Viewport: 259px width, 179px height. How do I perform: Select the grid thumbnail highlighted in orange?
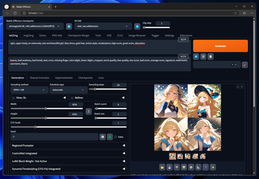pyautogui.click(x=172, y=156)
